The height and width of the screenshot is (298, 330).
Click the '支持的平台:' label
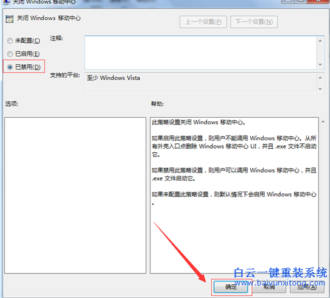tap(65, 75)
